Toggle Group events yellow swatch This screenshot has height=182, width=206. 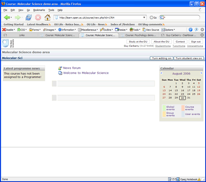click(164, 114)
